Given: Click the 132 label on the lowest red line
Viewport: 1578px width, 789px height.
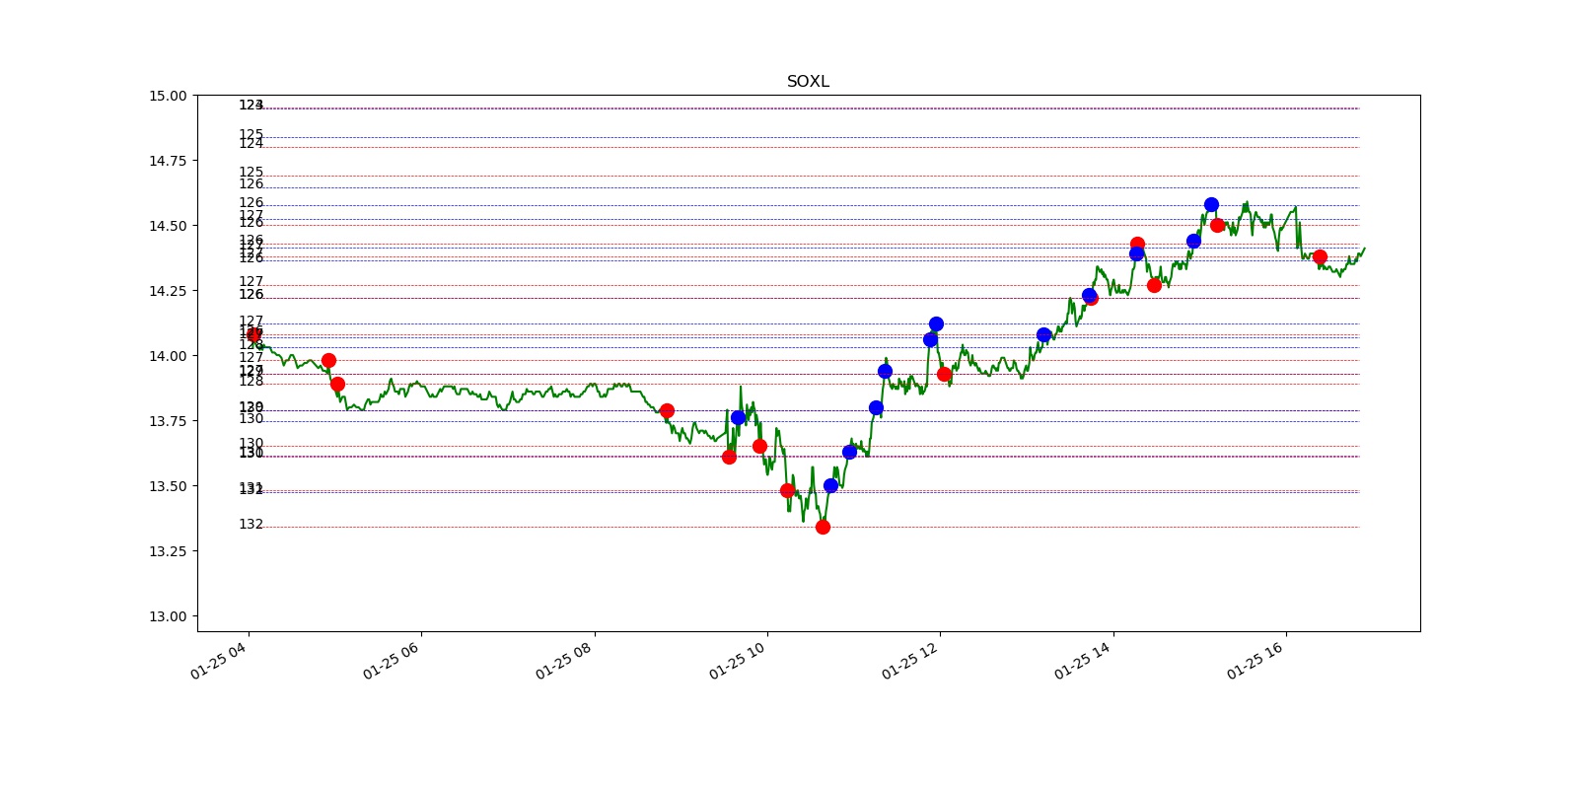Looking at the screenshot, I should 251,525.
